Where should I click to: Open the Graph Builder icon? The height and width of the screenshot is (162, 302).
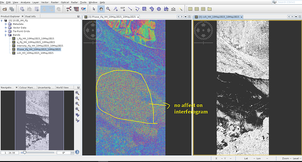coord(69,9)
